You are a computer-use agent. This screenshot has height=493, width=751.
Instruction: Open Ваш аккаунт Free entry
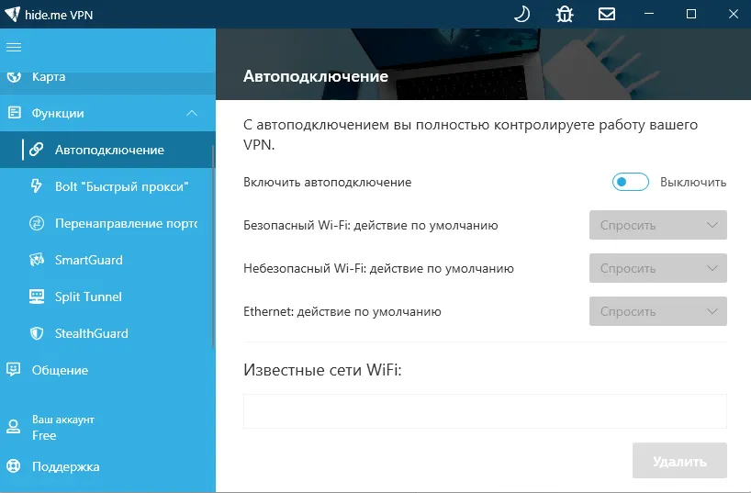[107, 427]
